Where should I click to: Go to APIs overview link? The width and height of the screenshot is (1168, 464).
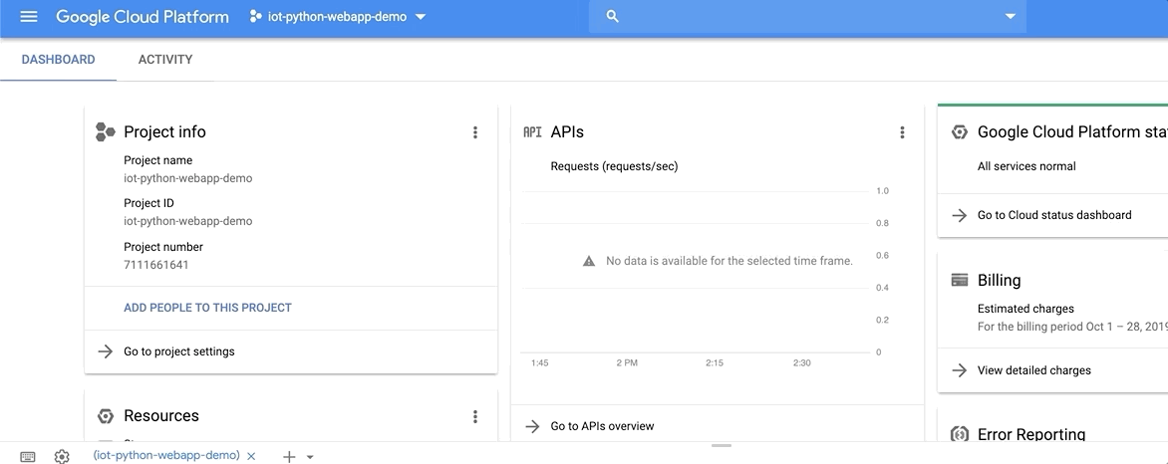click(602, 426)
